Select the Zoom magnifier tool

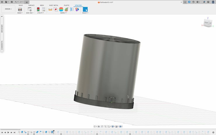pos(105,127)
